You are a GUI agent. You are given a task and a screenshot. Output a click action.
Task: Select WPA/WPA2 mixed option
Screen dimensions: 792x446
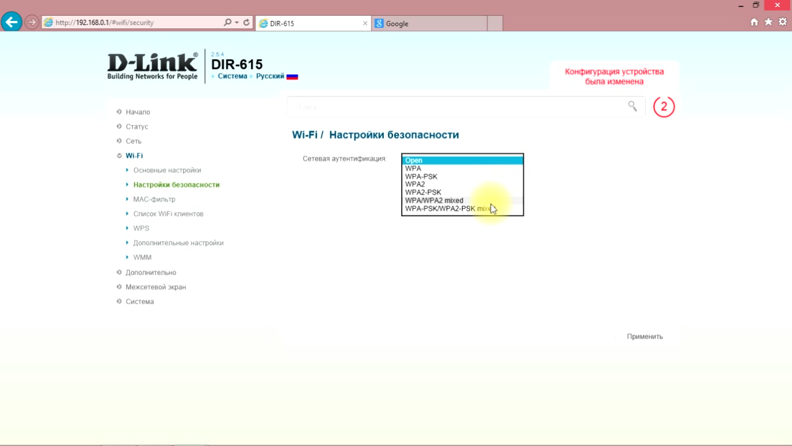(x=462, y=200)
